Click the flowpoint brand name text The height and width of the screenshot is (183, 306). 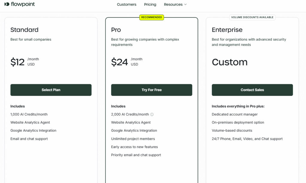click(23, 4)
